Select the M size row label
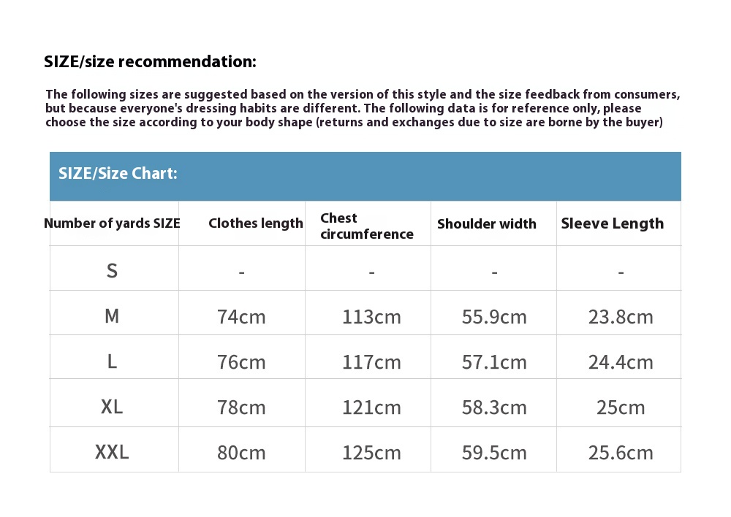The height and width of the screenshot is (517, 731). pyautogui.click(x=112, y=316)
